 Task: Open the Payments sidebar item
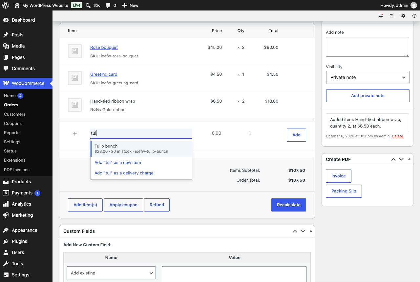pyautogui.click(x=26, y=193)
